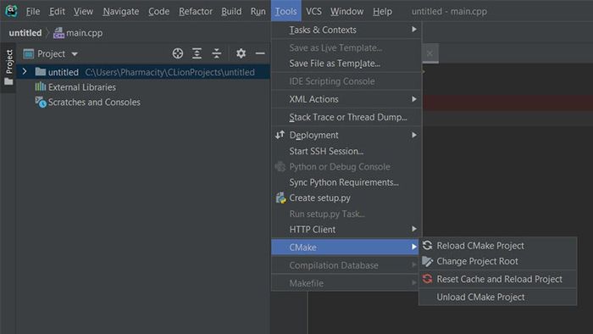This screenshot has width=593, height=334.
Task: Click the Reload CMake Project refresh icon
Action: 427,245
